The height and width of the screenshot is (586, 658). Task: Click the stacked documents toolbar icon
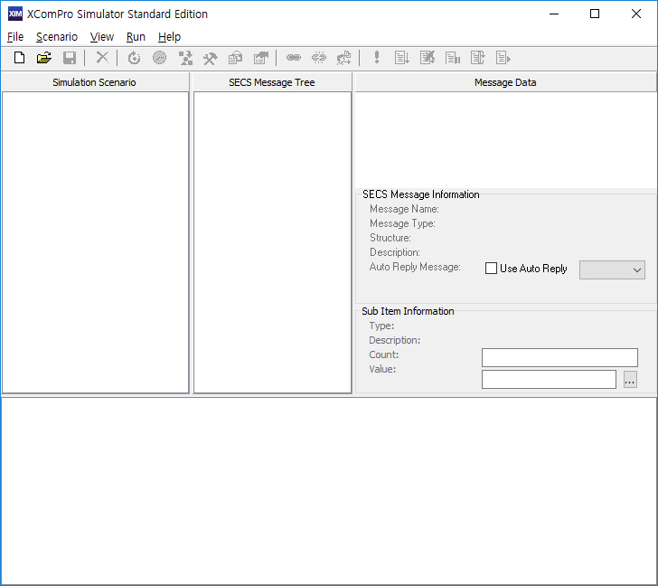click(x=235, y=58)
